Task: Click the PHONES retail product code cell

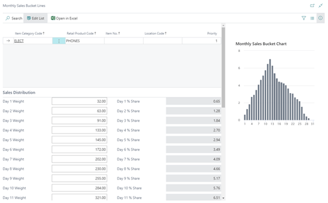Action: (x=85, y=41)
